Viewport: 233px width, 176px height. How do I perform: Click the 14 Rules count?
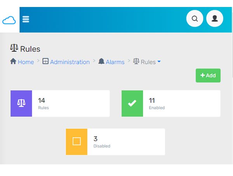[42, 100]
